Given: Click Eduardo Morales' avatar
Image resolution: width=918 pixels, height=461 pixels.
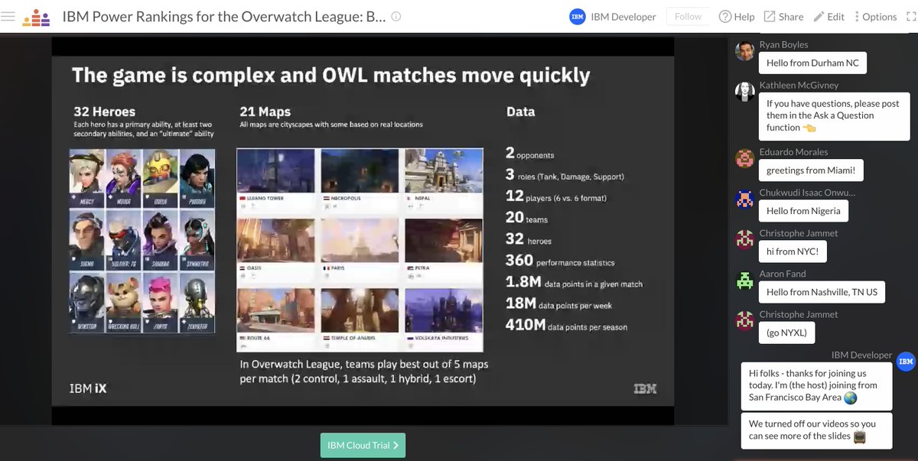Looking at the screenshot, I should coord(744,158).
